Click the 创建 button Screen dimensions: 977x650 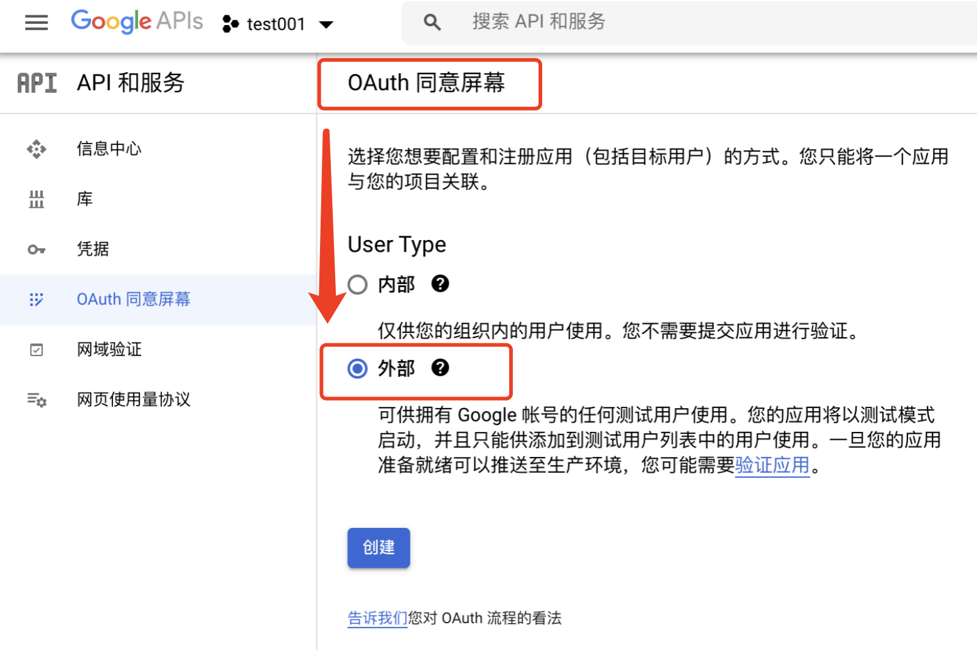click(x=378, y=547)
